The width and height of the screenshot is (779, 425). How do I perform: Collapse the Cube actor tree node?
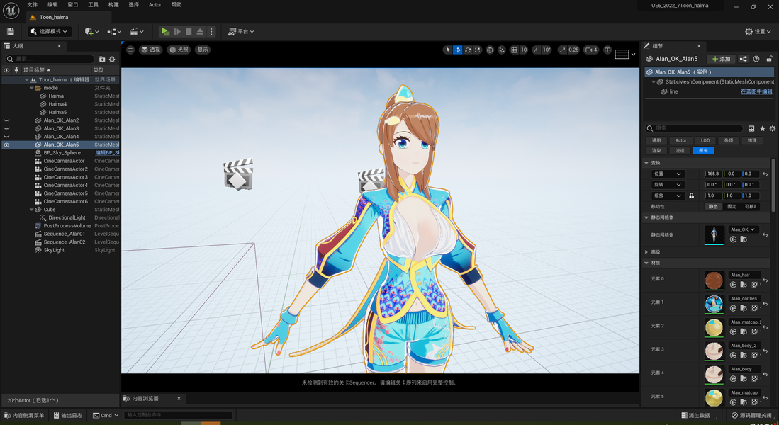coord(32,210)
